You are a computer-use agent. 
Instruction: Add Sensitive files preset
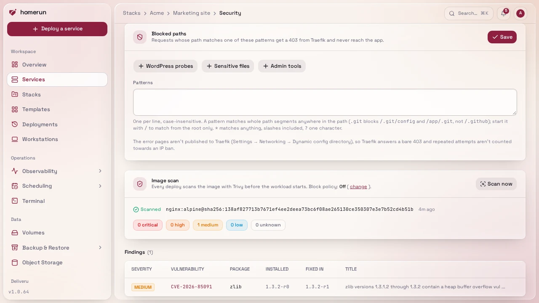pyautogui.click(x=228, y=66)
